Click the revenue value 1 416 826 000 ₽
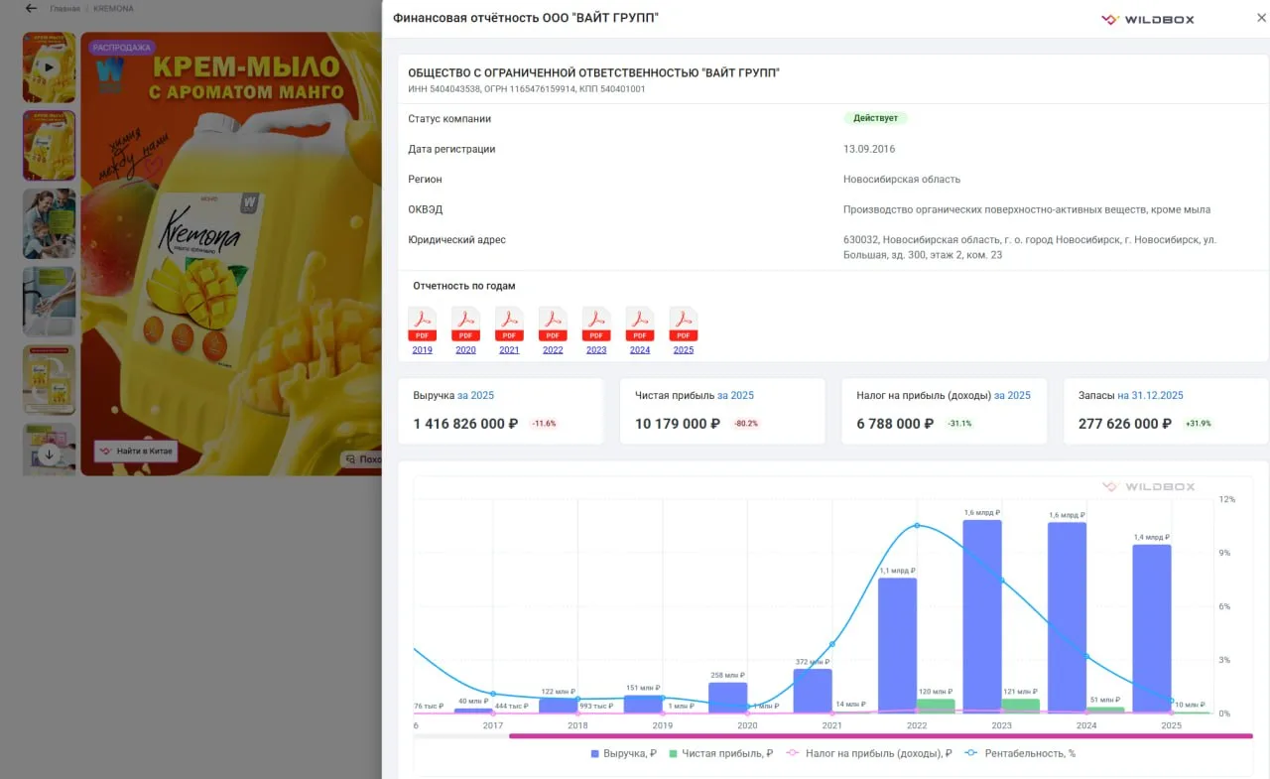 465,424
